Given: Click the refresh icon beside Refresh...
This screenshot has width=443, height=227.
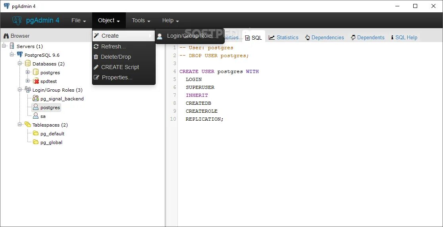Looking at the screenshot, I should 96,46.
